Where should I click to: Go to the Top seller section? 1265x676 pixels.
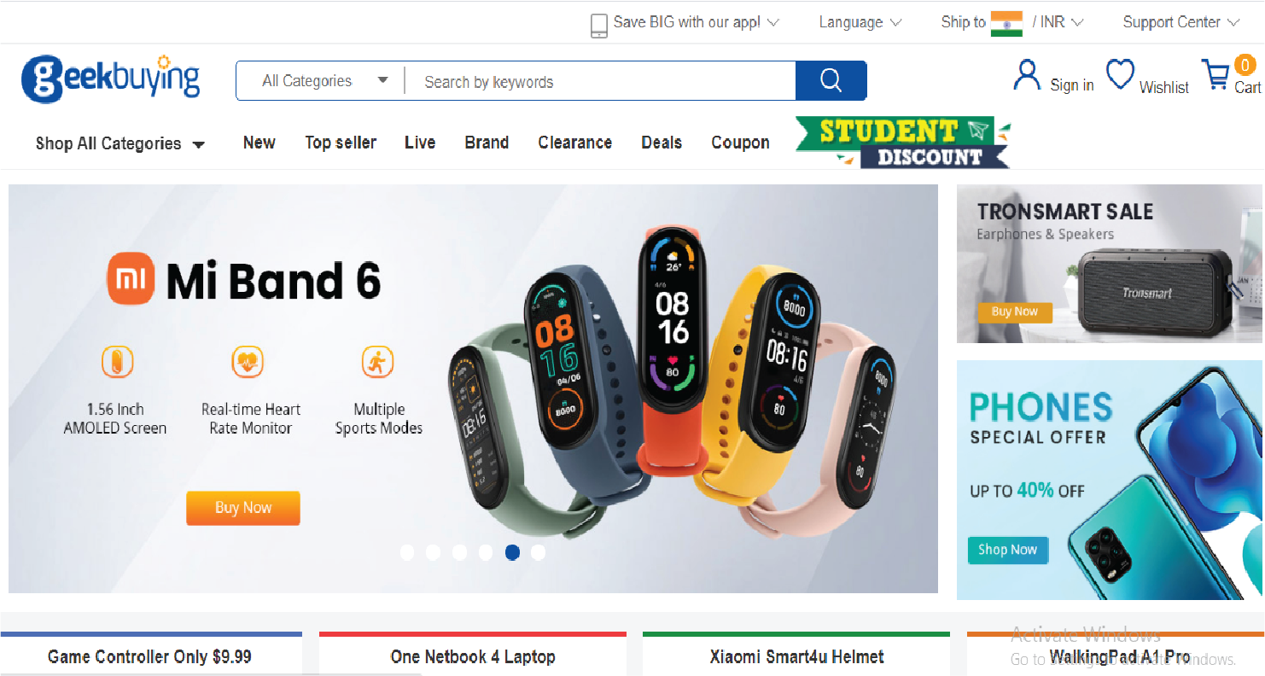coord(341,143)
